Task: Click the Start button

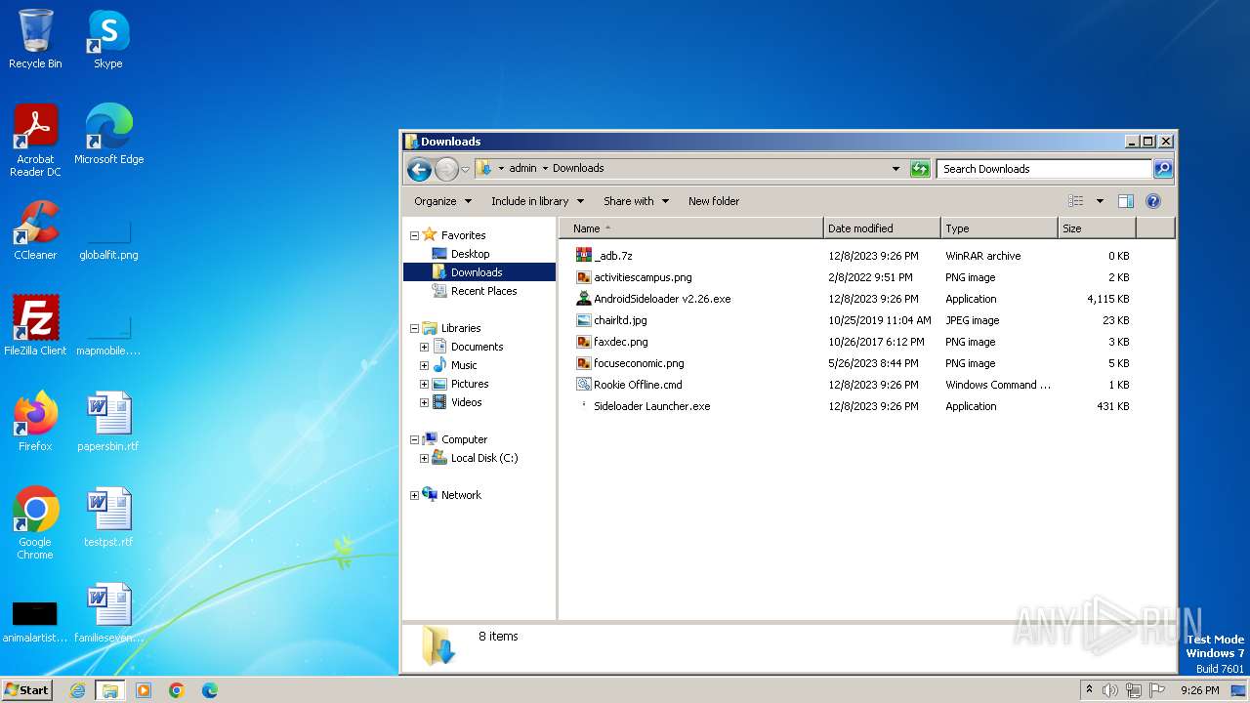Action: tap(26, 690)
